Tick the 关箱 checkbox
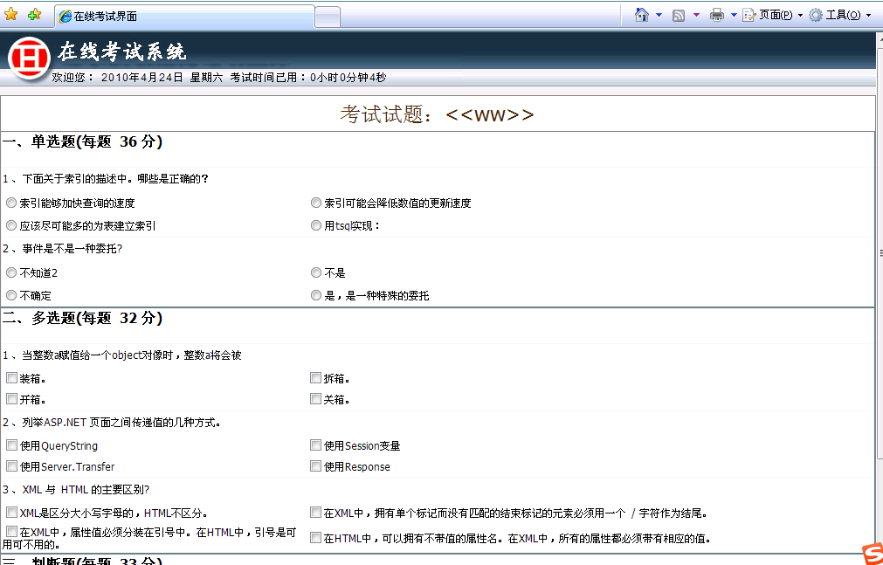The height and width of the screenshot is (565, 883). click(x=315, y=399)
